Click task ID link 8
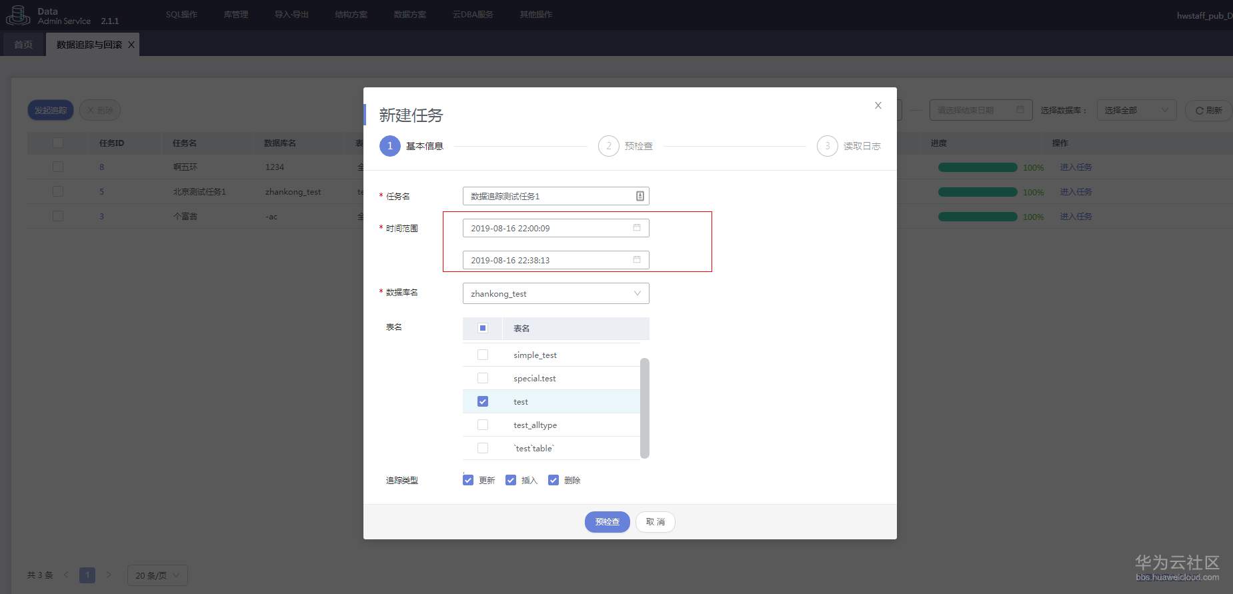1233x594 pixels. coord(102,167)
